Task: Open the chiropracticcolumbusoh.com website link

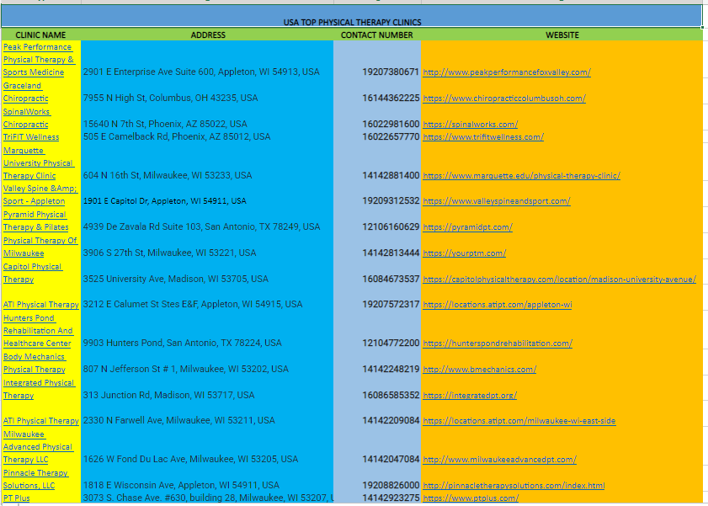Action: [x=504, y=99]
